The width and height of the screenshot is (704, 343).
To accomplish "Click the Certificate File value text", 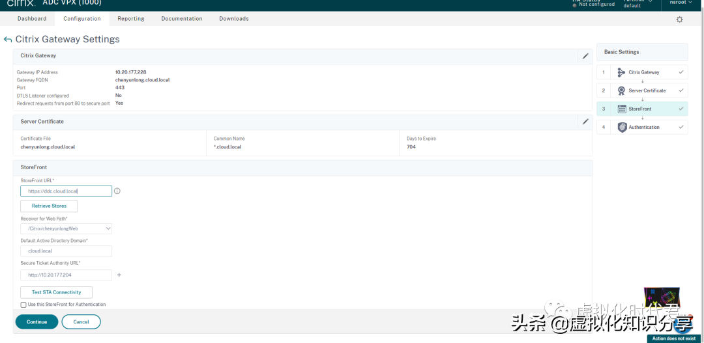I will point(48,146).
